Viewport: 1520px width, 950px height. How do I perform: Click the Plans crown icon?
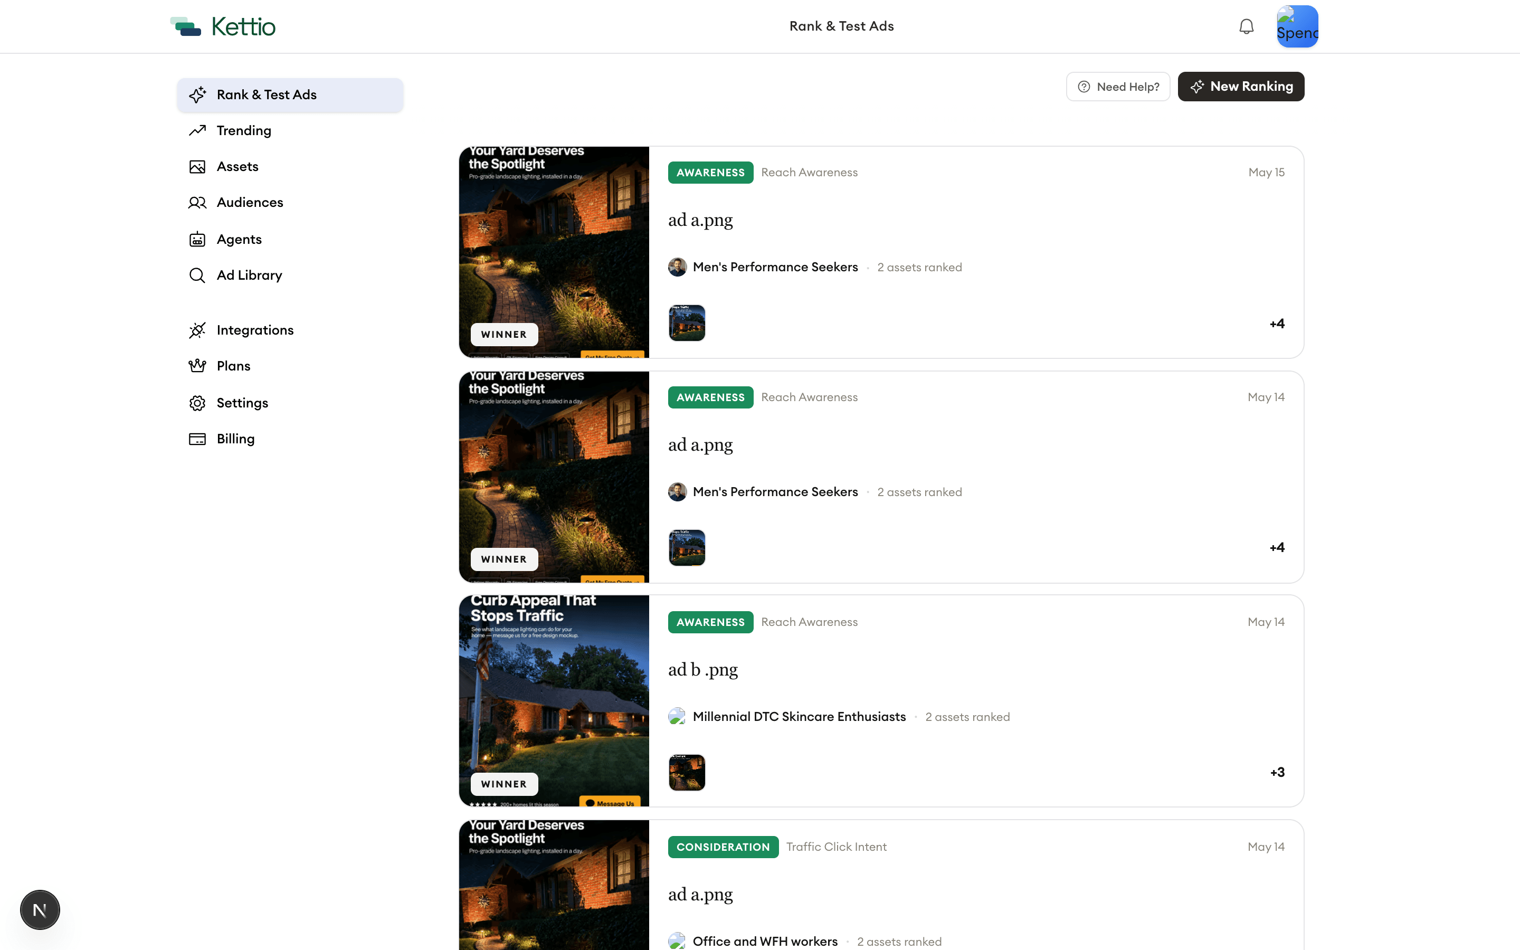[197, 366]
